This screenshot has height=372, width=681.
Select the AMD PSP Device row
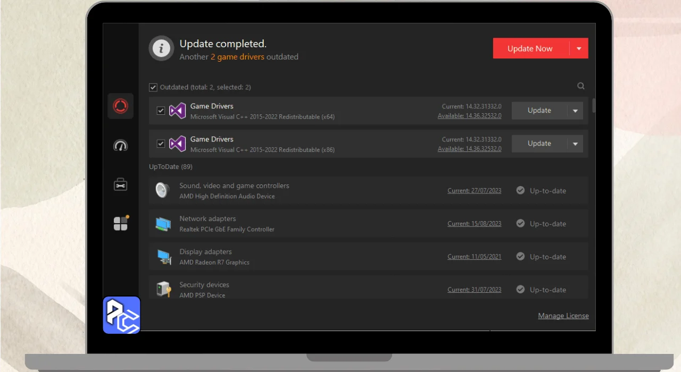pos(368,288)
